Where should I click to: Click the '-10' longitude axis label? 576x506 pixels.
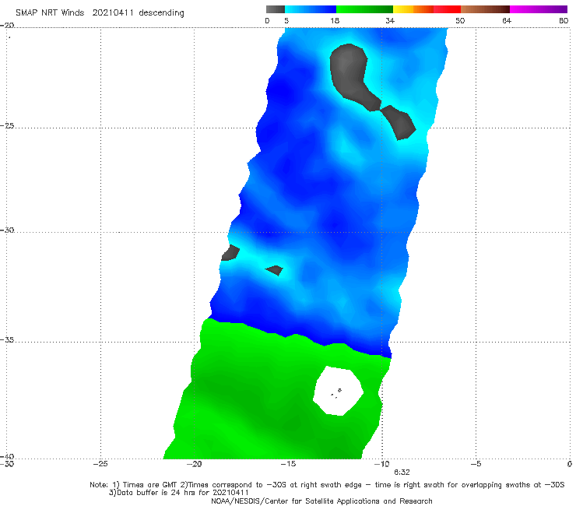pyautogui.click(x=381, y=464)
